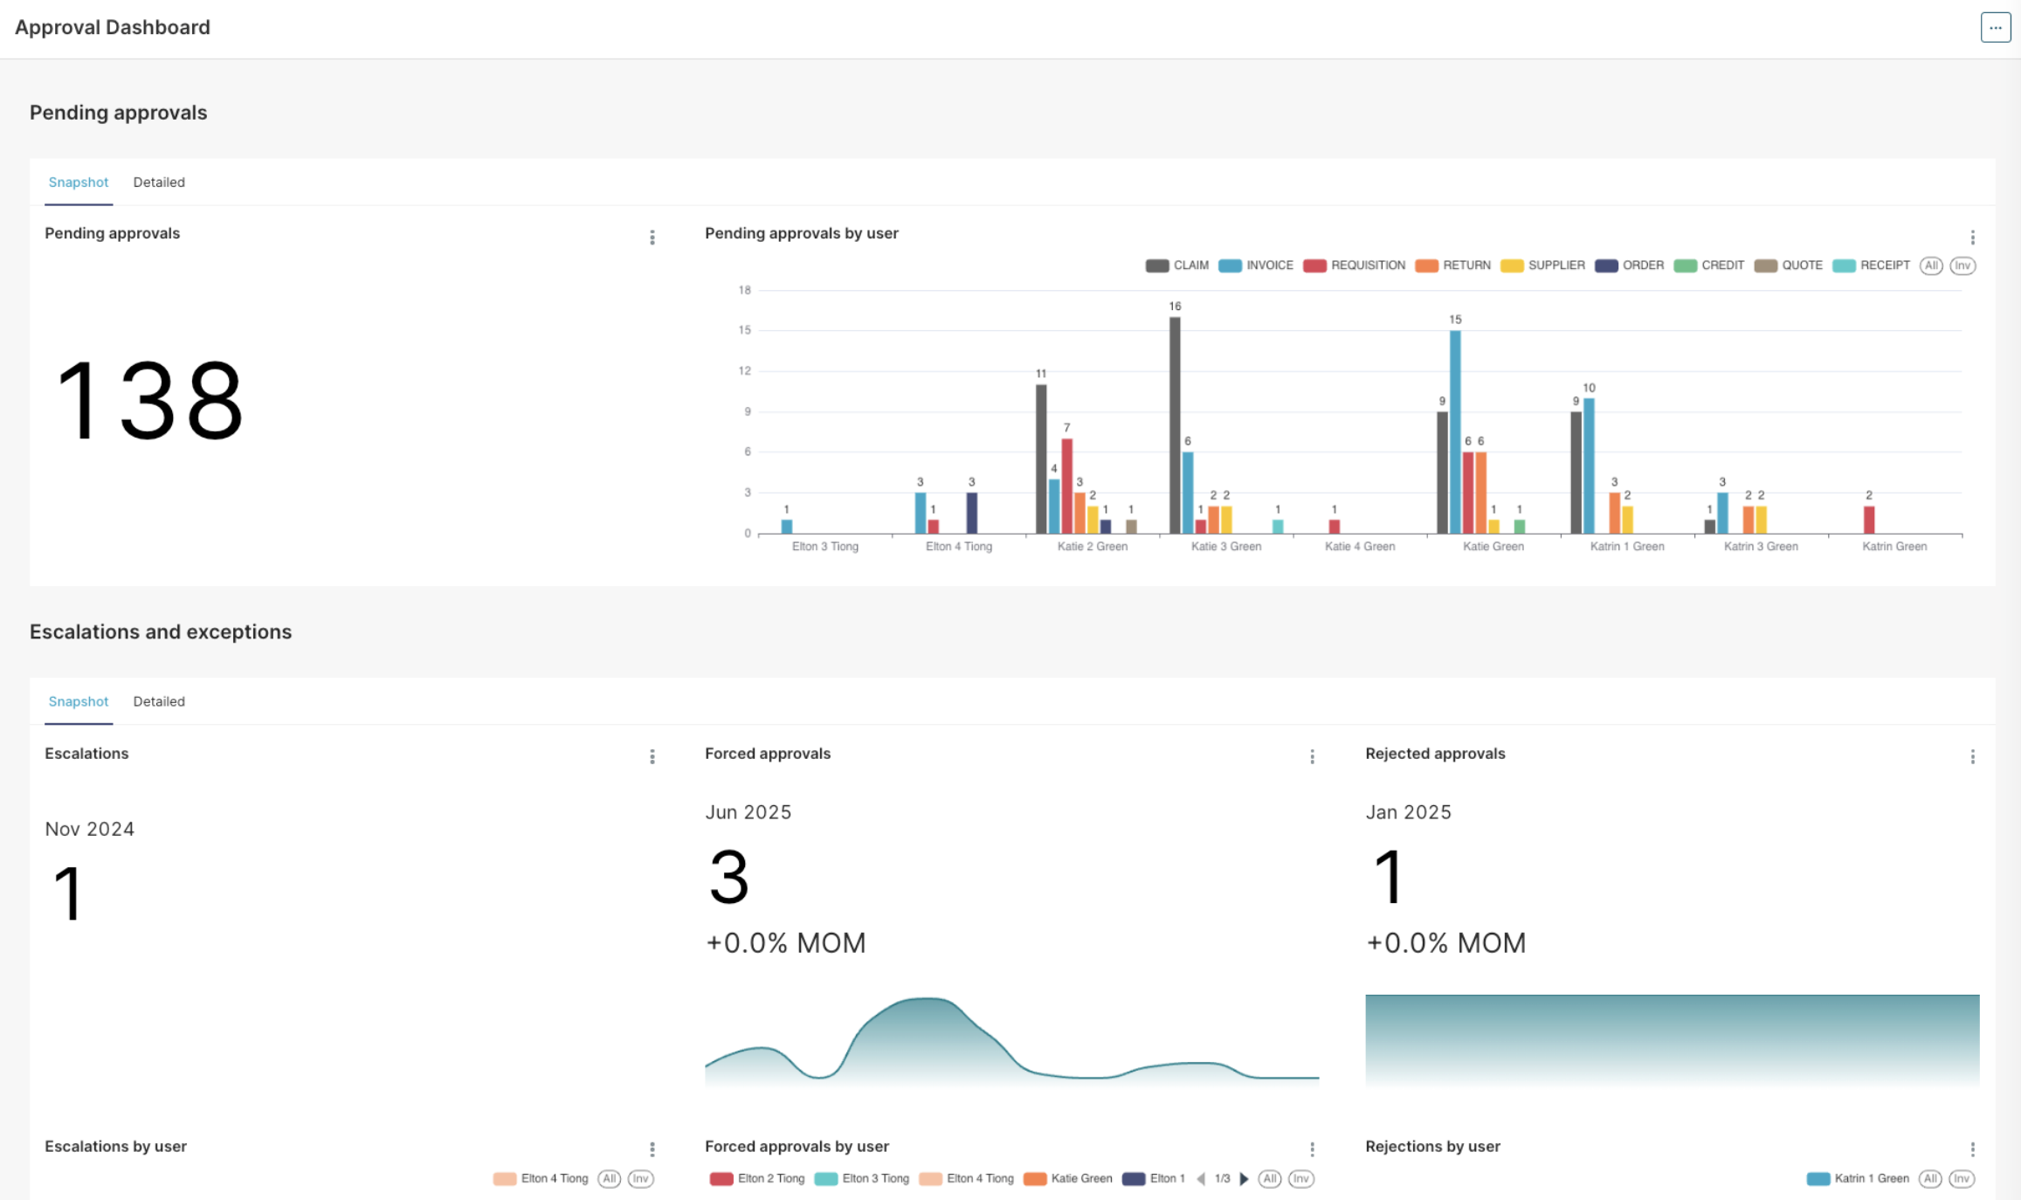
Task: Open Escalations by user kebab menu
Action: point(652,1148)
